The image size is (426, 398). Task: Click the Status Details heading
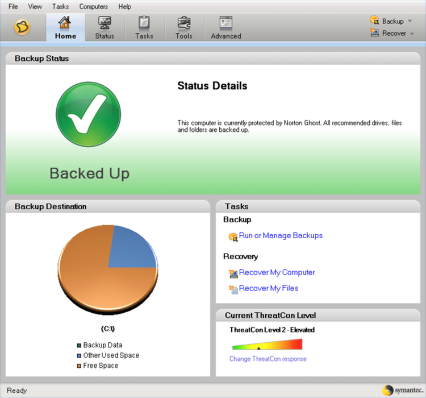point(212,86)
